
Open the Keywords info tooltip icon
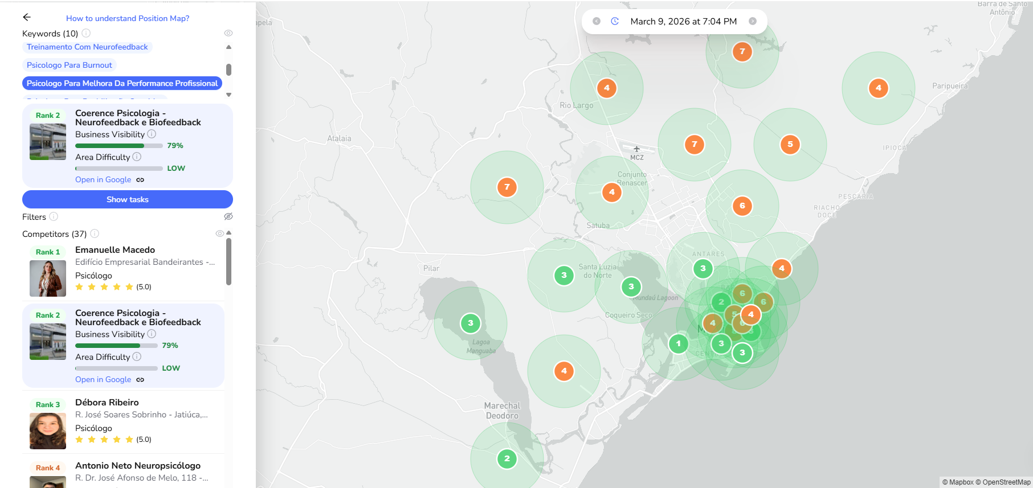tap(86, 33)
